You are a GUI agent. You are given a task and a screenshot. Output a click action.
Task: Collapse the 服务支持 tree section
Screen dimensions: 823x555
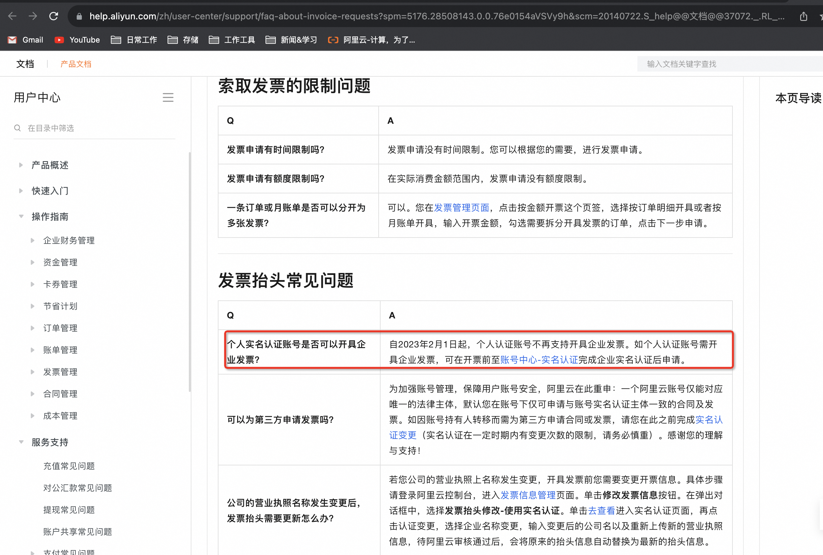21,442
